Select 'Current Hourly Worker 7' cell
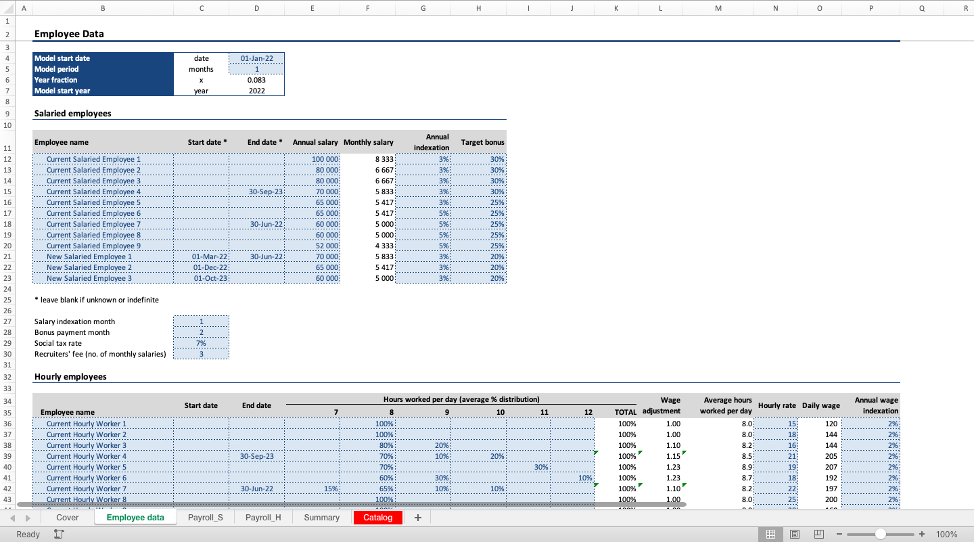 point(103,489)
